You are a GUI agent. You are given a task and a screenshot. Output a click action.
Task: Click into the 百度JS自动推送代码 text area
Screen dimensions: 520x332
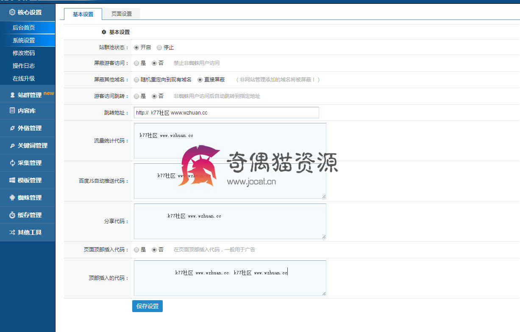(x=230, y=181)
